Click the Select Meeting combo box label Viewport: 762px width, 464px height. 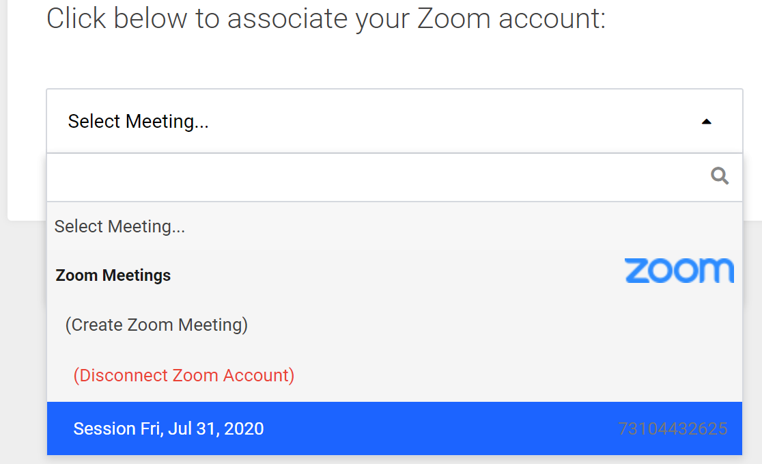[139, 122]
